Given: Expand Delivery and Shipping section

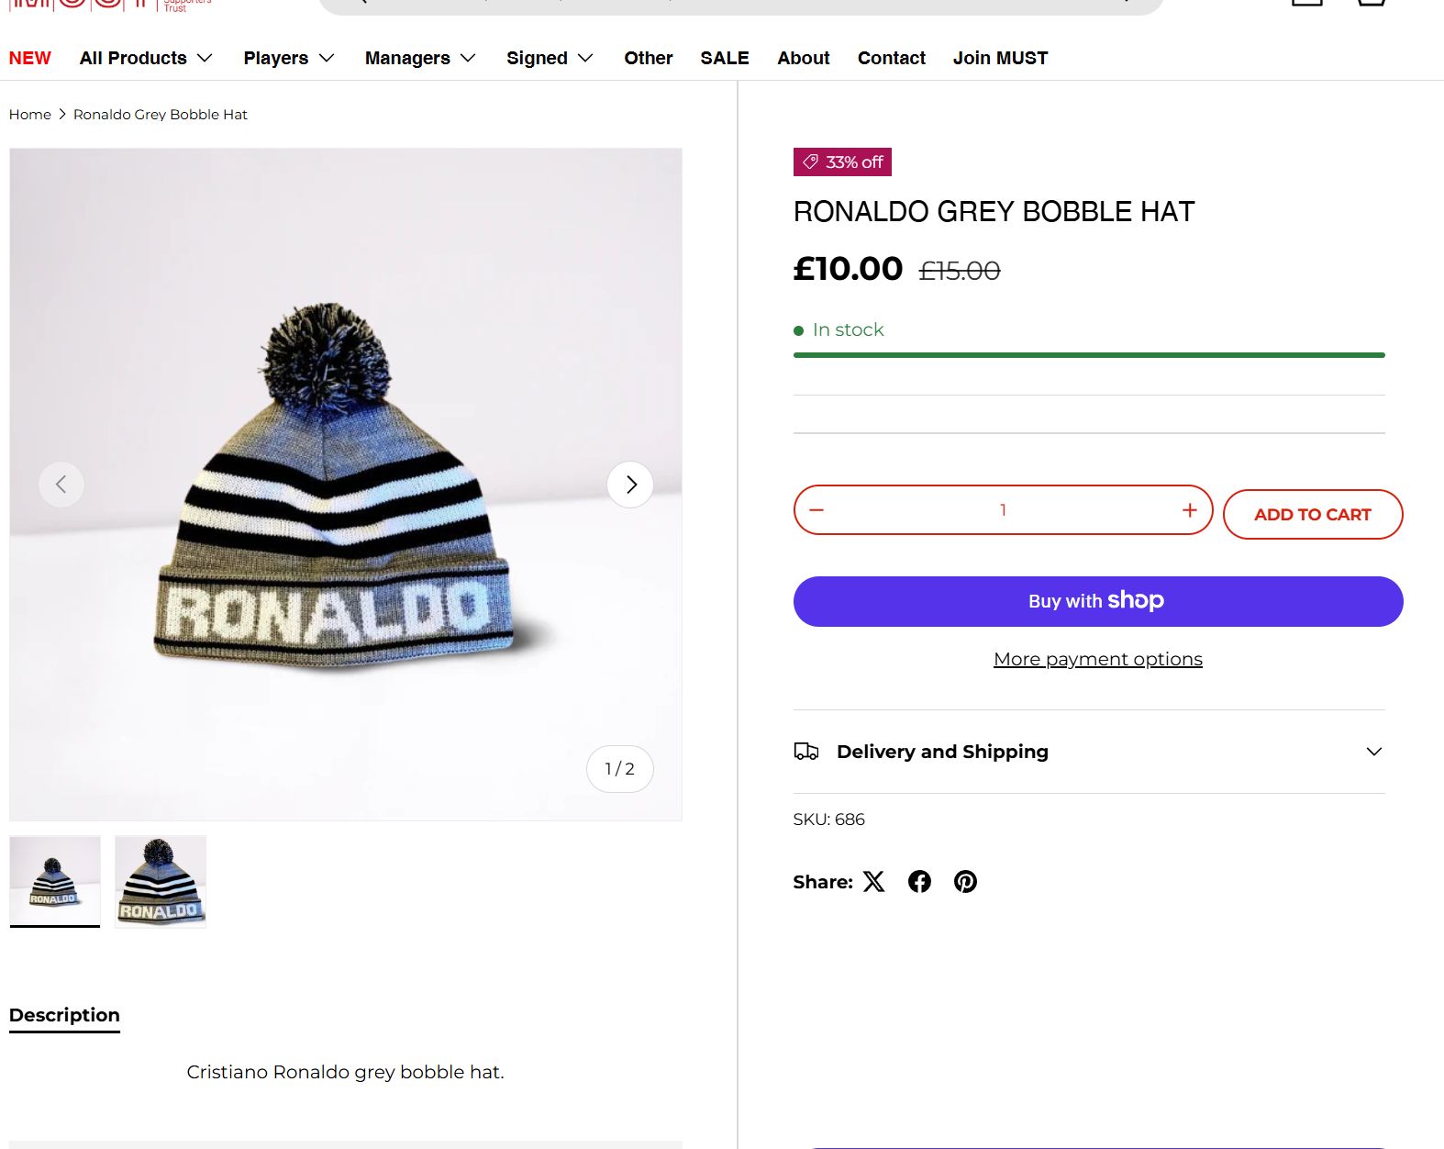Looking at the screenshot, I should [x=1088, y=752].
